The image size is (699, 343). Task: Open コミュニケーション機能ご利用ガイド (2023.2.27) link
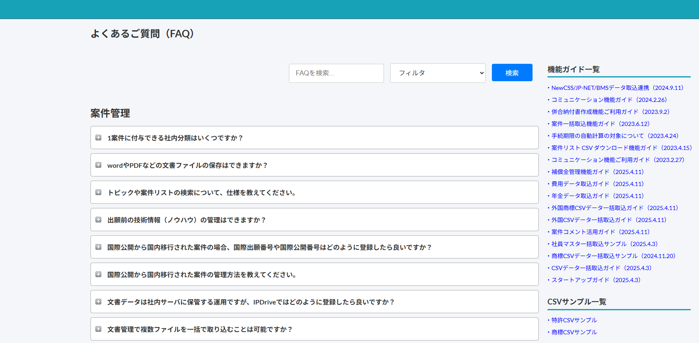pos(618,160)
